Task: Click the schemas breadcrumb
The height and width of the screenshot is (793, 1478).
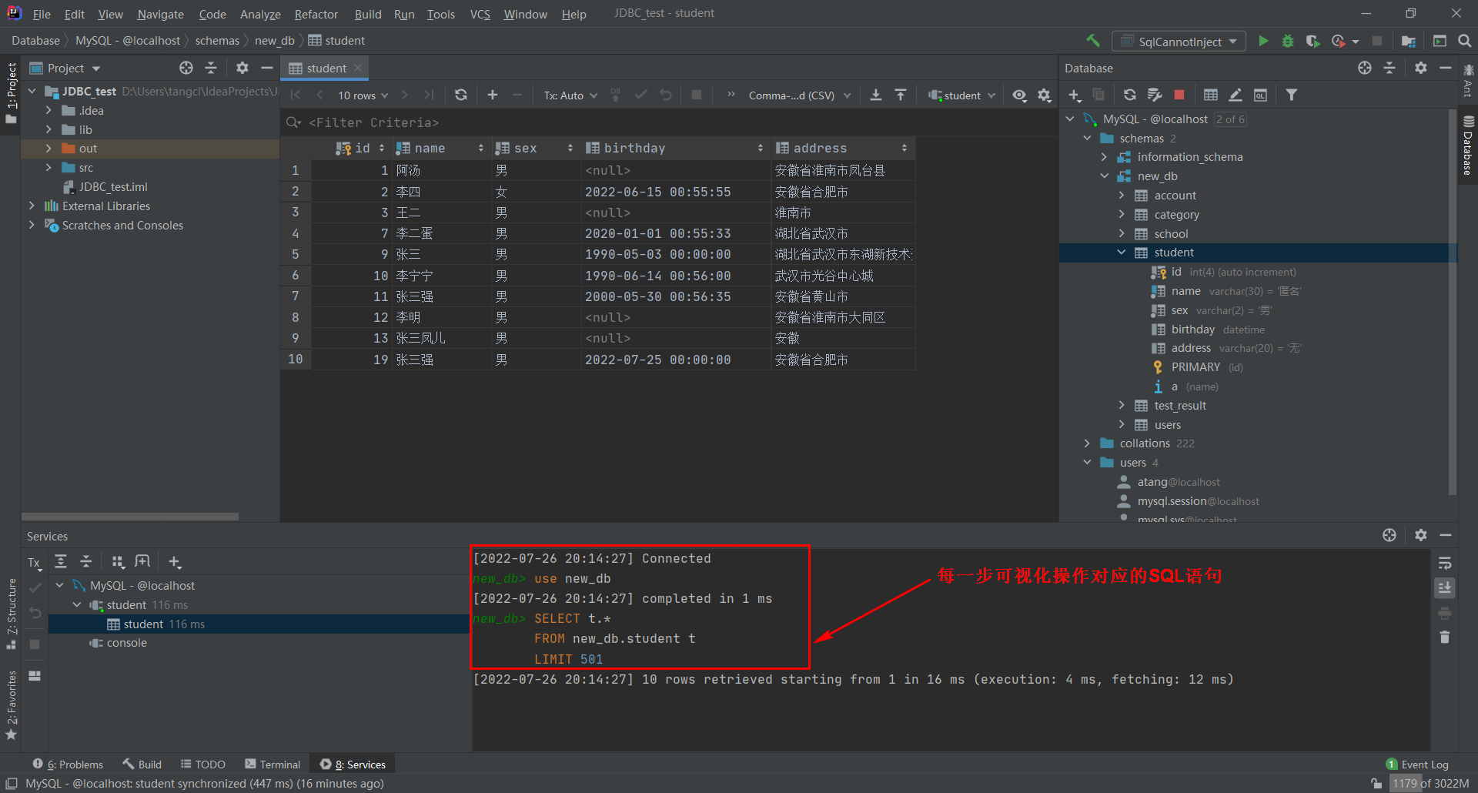Action: point(217,41)
